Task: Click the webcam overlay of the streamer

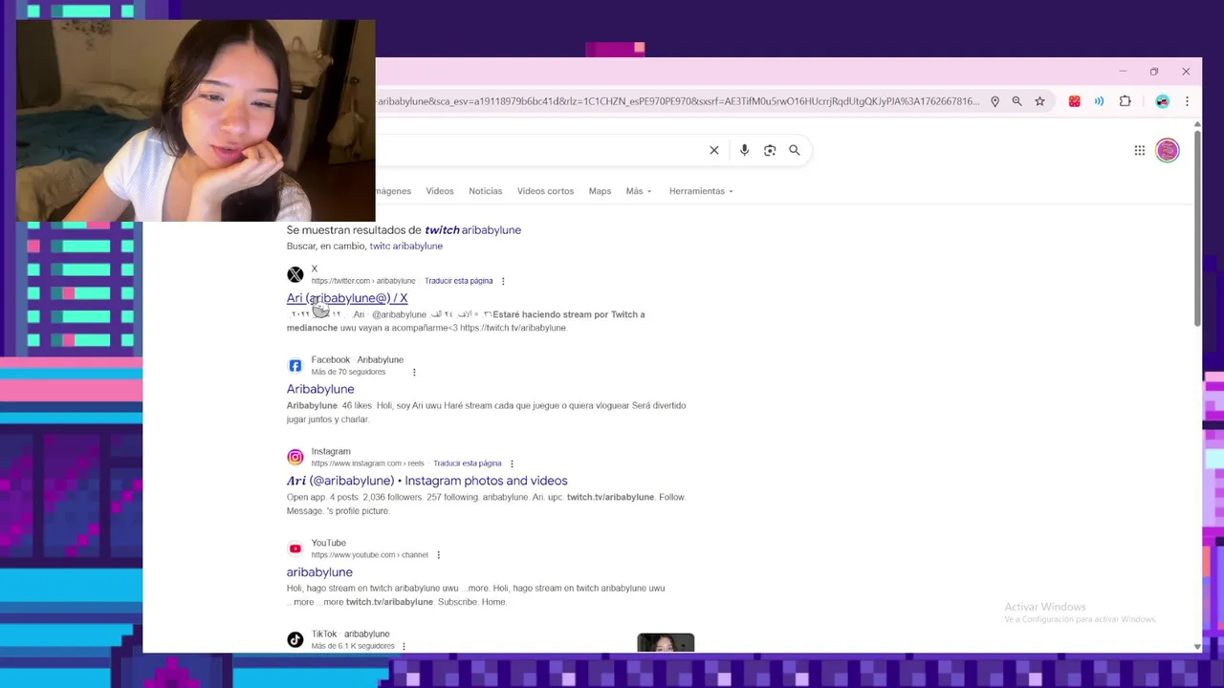Action: pos(195,120)
